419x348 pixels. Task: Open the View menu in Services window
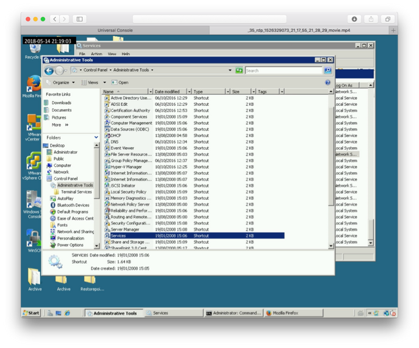(112, 54)
